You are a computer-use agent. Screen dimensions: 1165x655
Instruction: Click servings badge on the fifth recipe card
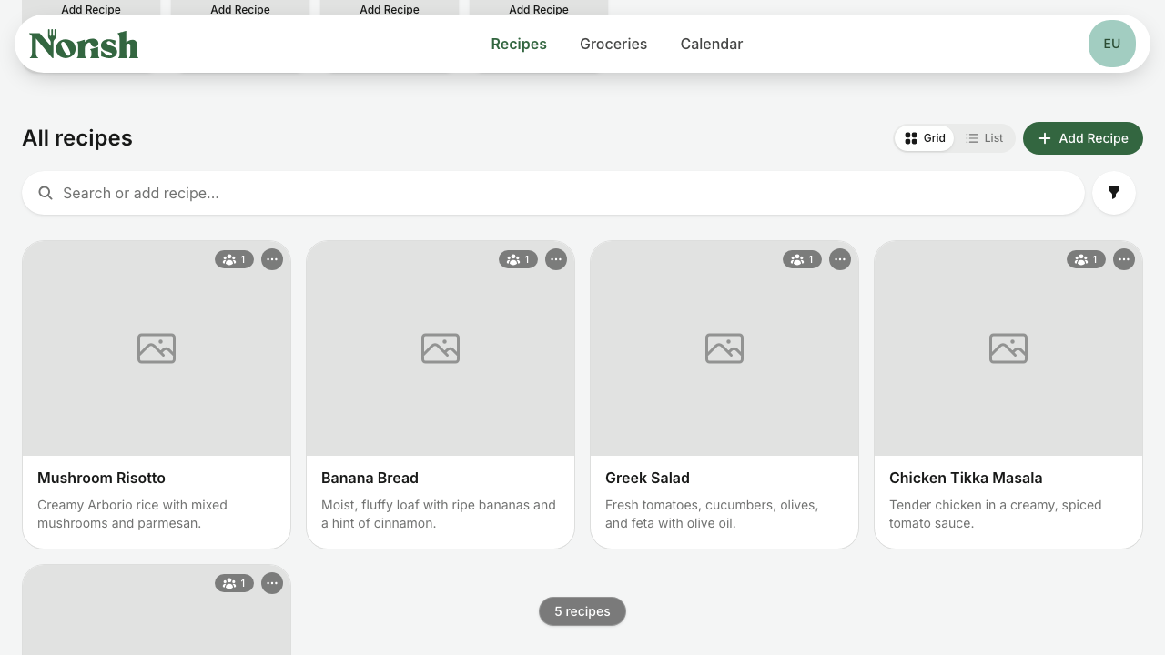(234, 583)
